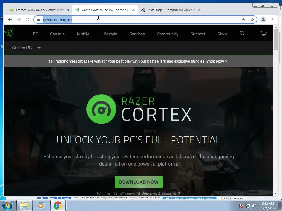Screen dimensions: 282x211
Task: Select the Game Booster For PC tab
Action: pos(105,10)
